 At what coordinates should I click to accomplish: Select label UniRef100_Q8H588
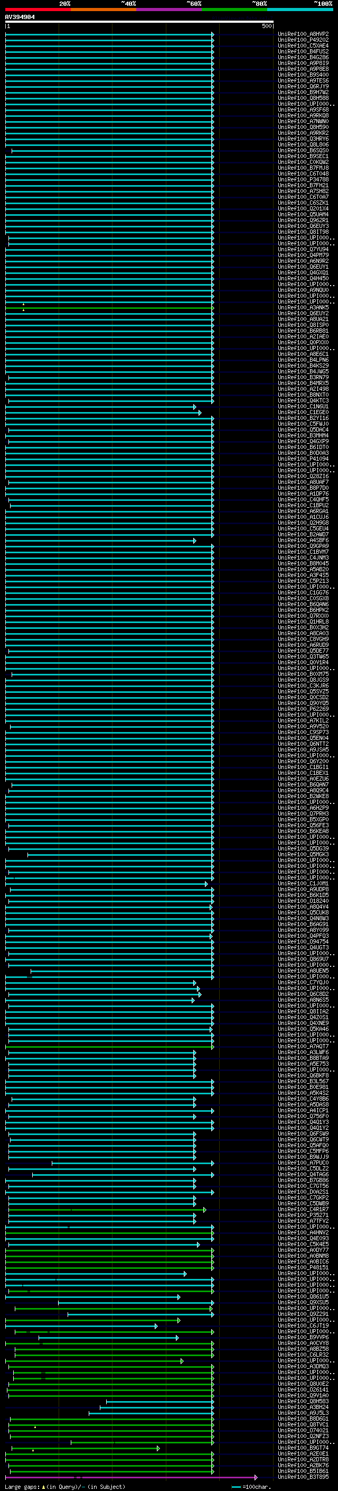pos(303,98)
